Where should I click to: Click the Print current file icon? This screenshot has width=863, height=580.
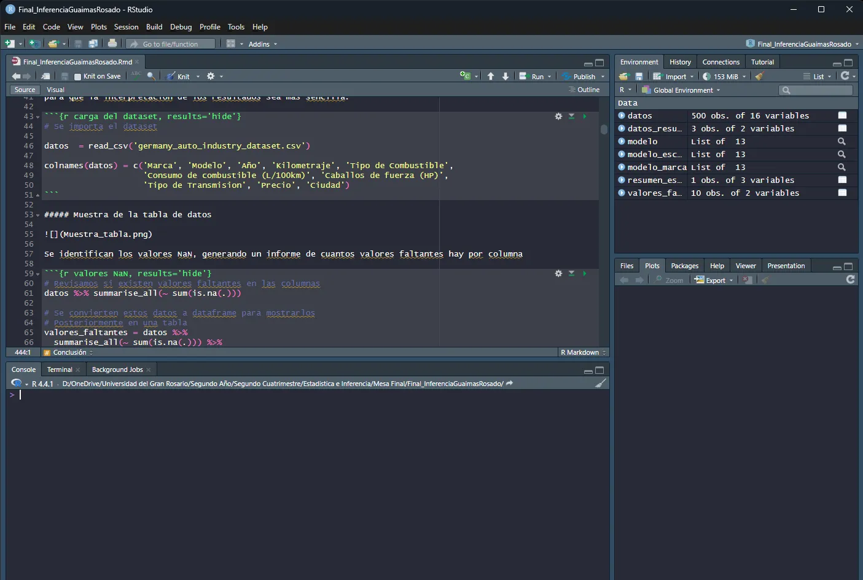pos(112,44)
